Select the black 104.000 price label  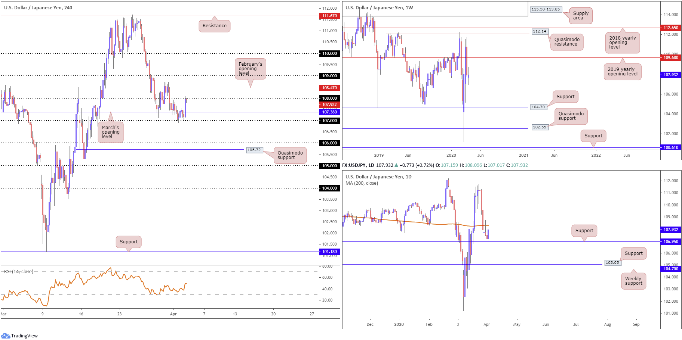click(329, 188)
